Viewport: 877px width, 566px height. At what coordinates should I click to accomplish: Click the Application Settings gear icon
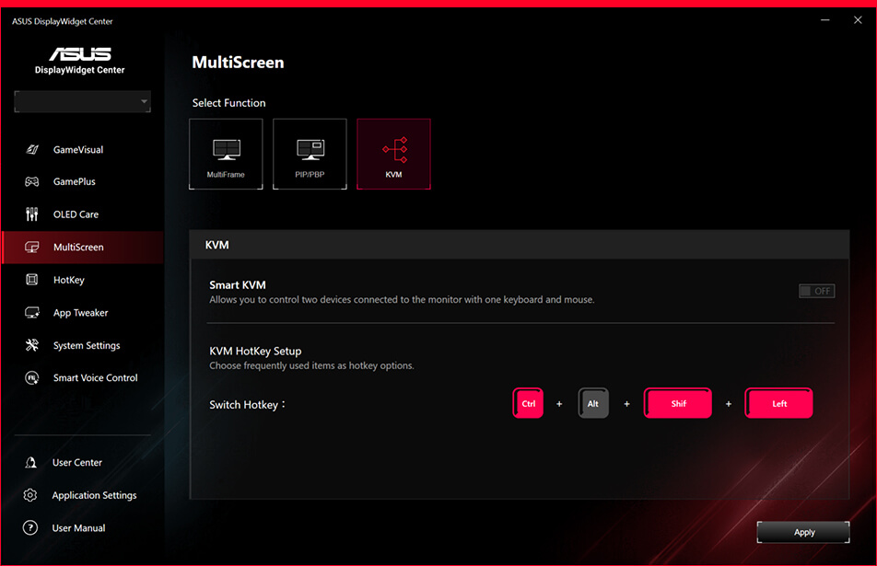click(30, 495)
